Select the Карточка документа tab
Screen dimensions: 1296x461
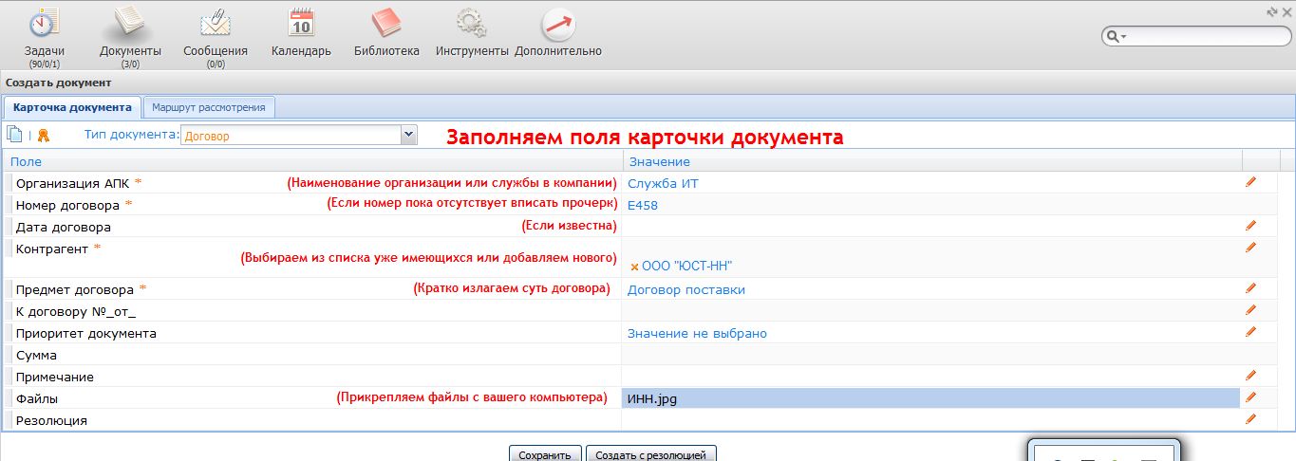[x=72, y=107]
